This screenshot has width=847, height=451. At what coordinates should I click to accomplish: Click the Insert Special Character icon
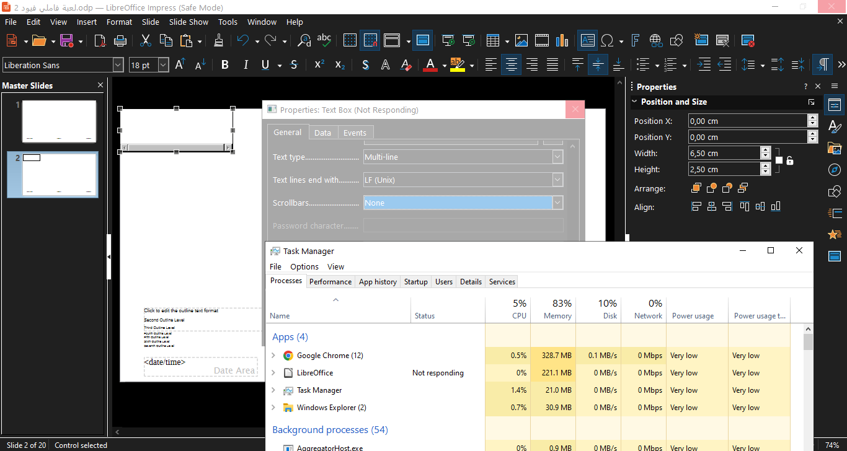[608, 41]
